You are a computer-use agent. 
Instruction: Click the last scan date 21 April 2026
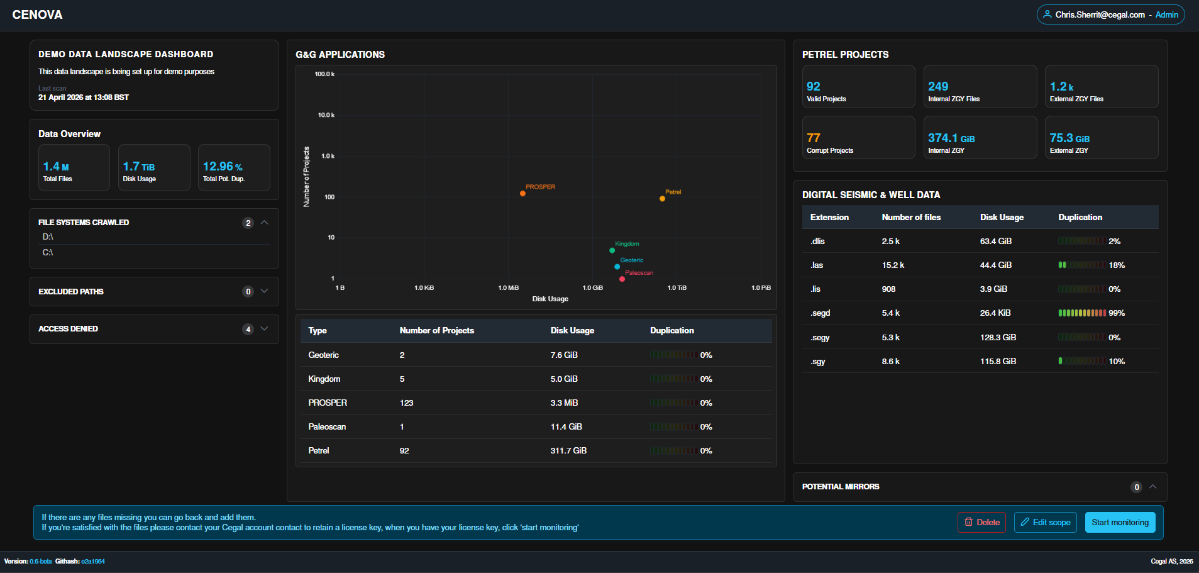[83, 97]
